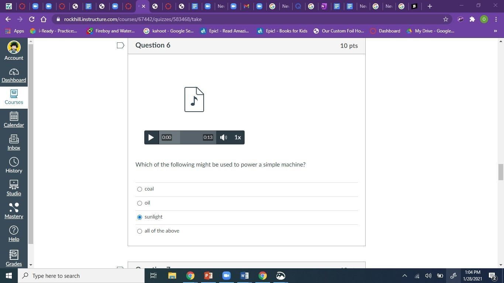Go back to the previous page
This screenshot has width=504, height=283.
8,19
